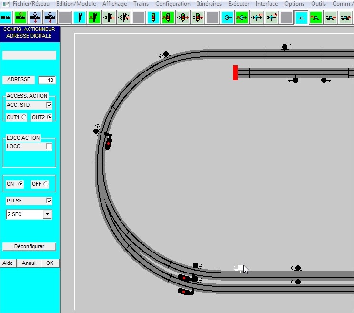Click the detector marker left of the curve signal
This screenshot has height=313, width=354.
coord(96,130)
